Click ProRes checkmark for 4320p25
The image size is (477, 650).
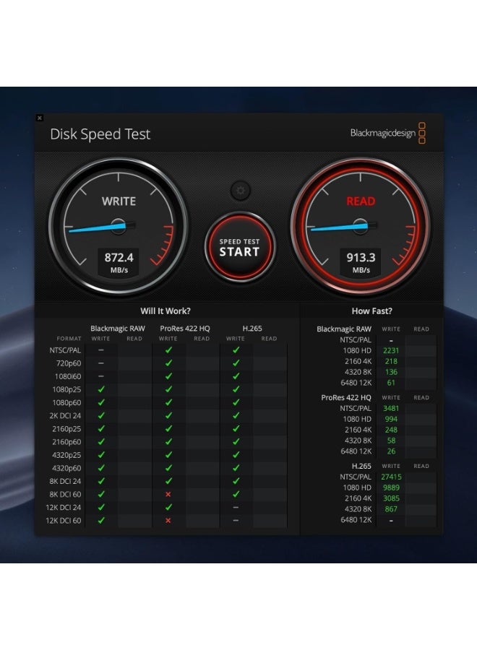click(x=168, y=455)
